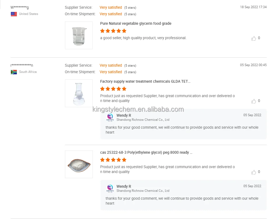Click Richnow logo in first Wendy R reply
The width and height of the screenshot is (276, 219).
(110, 118)
